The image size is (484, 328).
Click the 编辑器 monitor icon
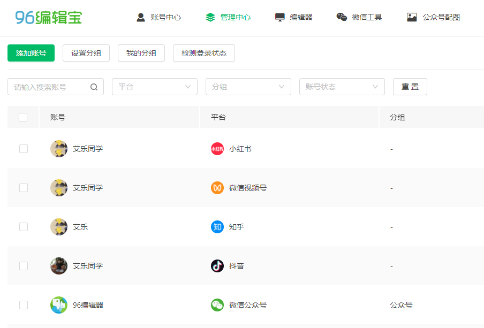point(279,17)
